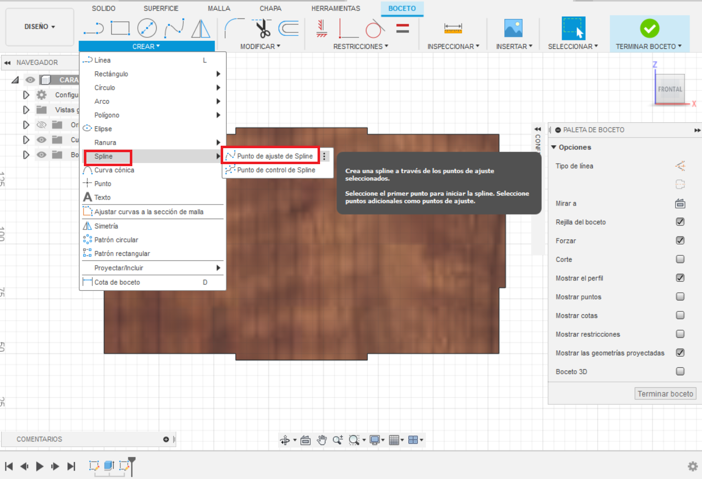The height and width of the screenshot is (479, 702).
Task: Play the timeline
Action: tap(39, 466)
